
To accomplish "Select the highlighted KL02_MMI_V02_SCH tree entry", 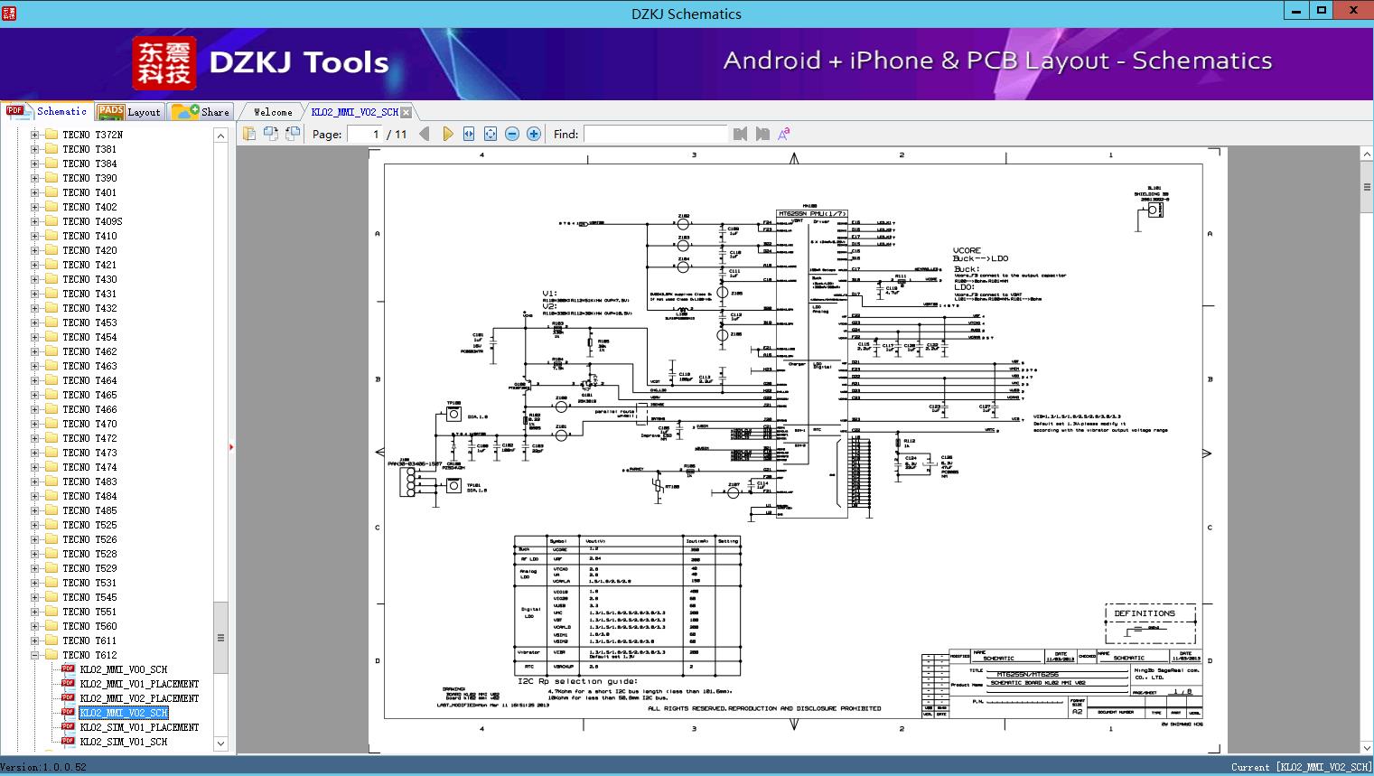I will coord(124,713).
